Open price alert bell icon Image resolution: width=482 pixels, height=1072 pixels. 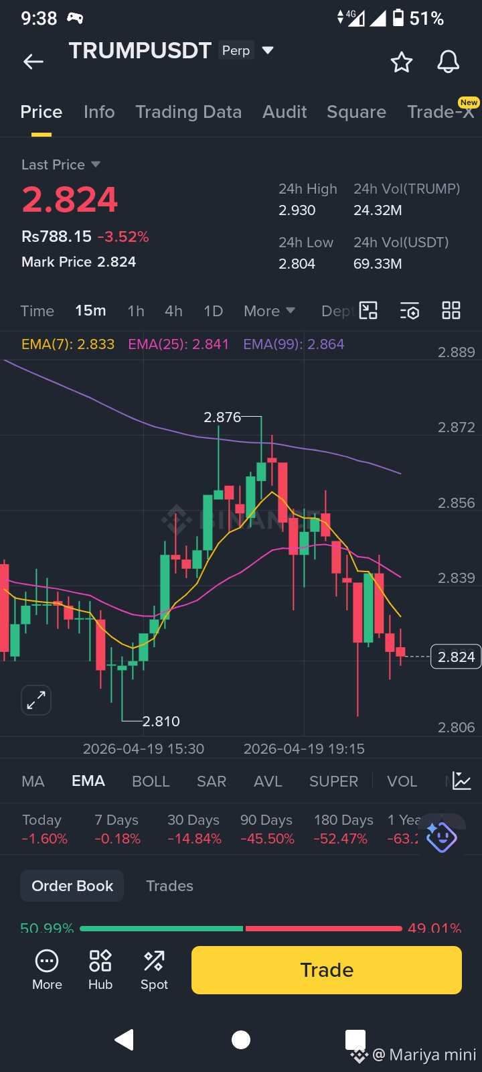(x=449, y=62)
